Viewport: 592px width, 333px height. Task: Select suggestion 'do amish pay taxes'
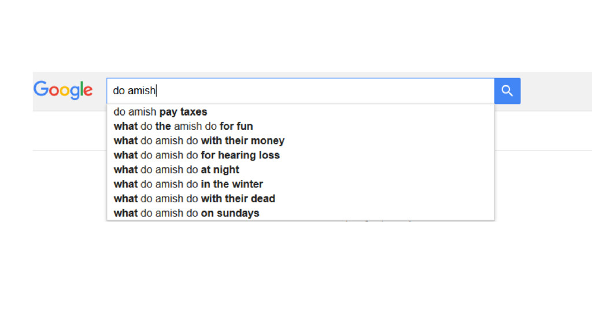pyautogui.click(x=301, y=112)
